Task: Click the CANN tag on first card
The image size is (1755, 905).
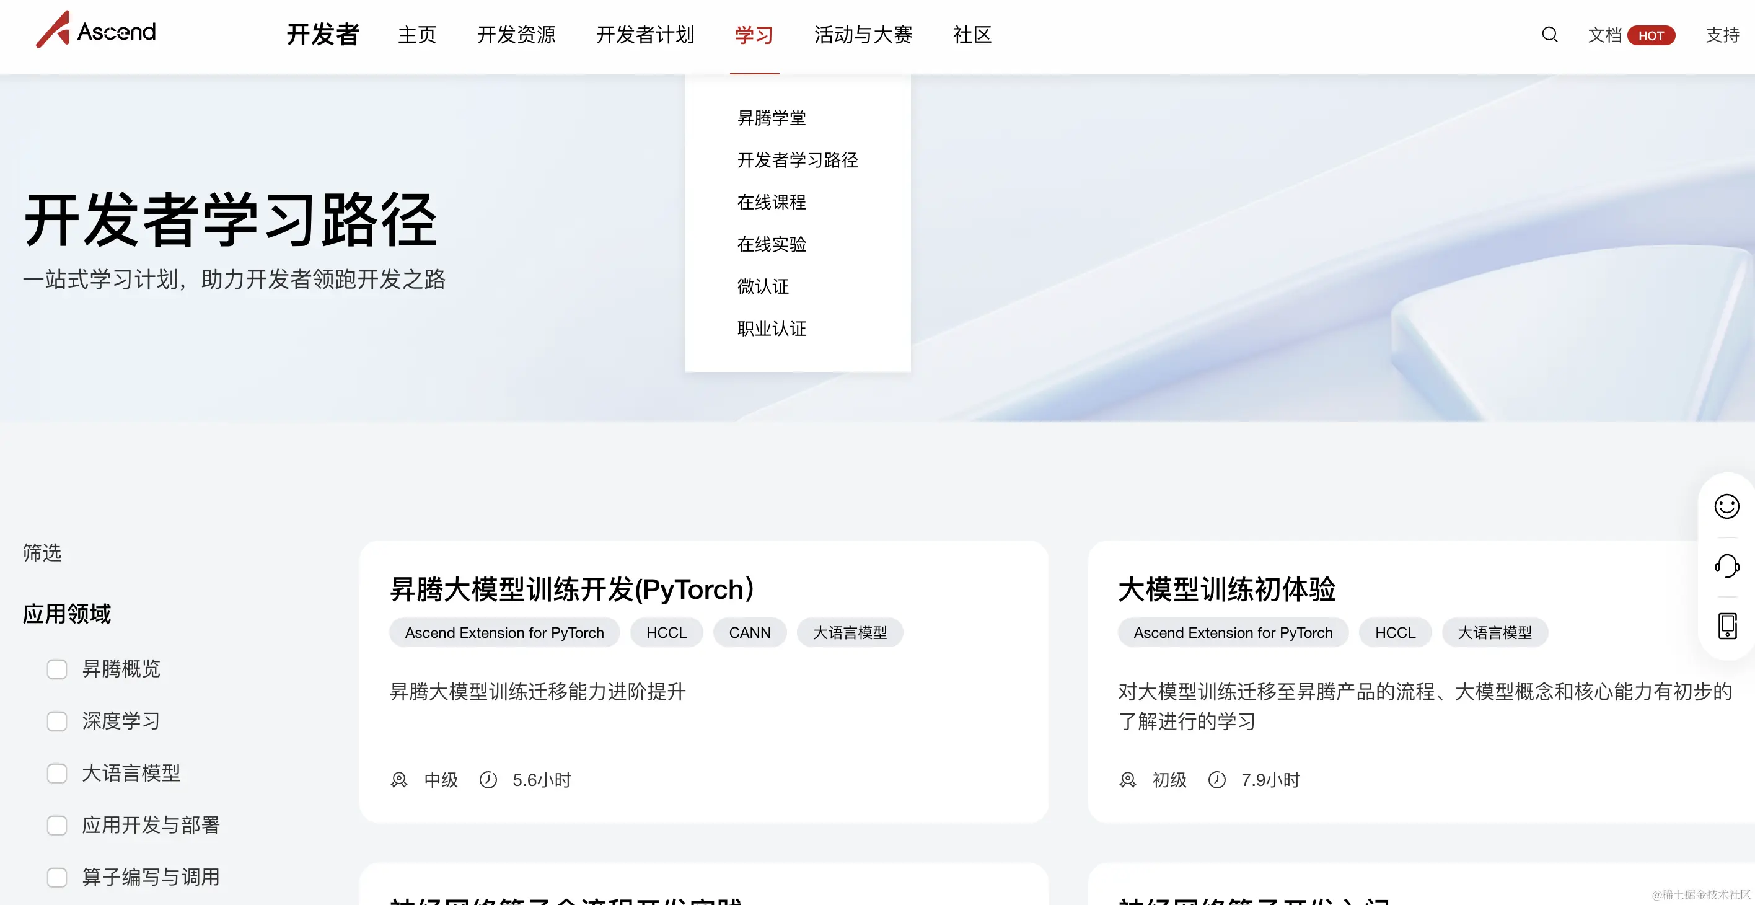Action: [x=749, y=632]
